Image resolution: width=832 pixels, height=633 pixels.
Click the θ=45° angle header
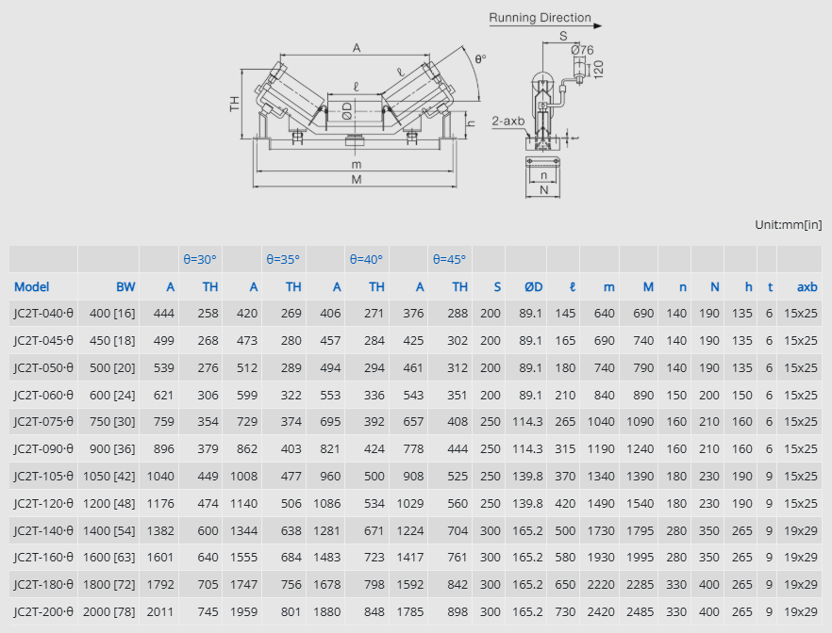click(x=449, y=258)
